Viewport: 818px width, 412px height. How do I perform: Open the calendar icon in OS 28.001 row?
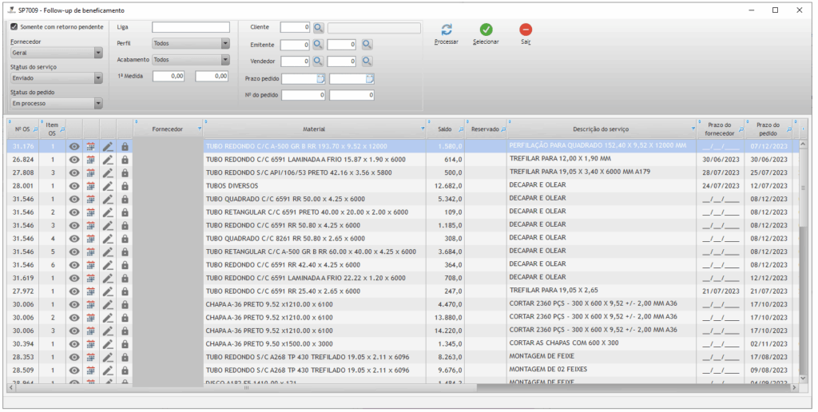coord(90,186)
